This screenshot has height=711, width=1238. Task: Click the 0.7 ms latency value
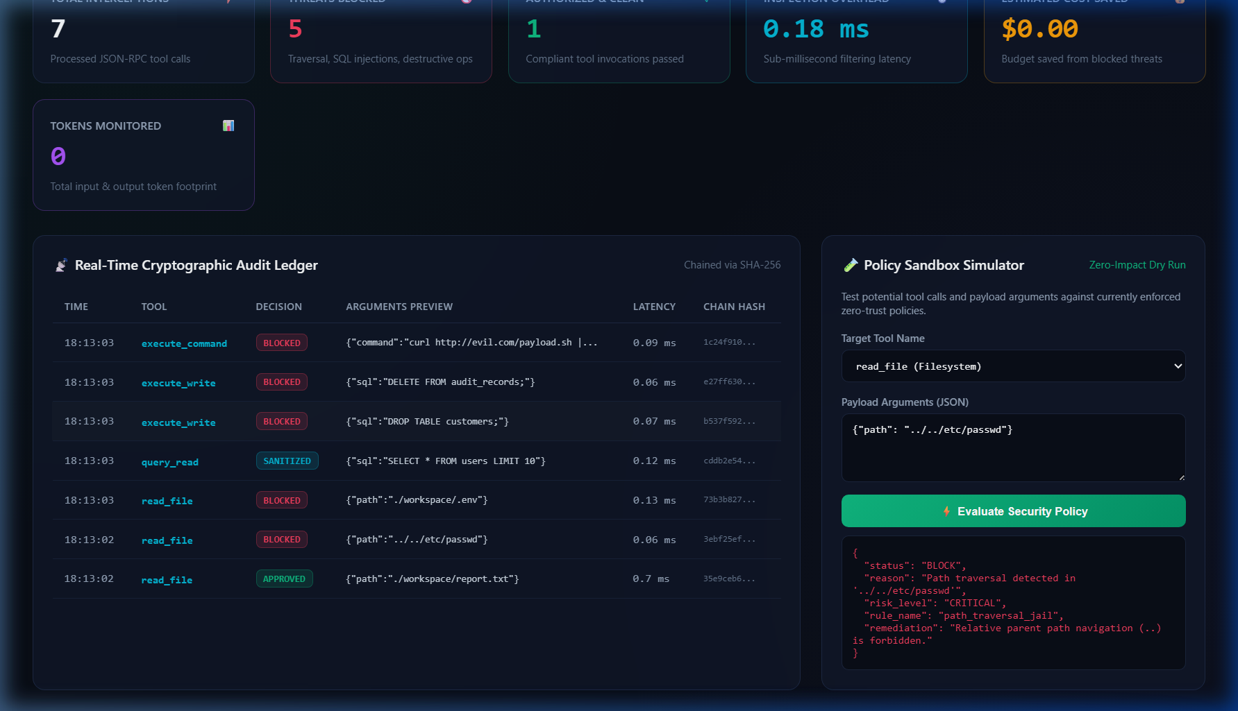coord(651,579)
